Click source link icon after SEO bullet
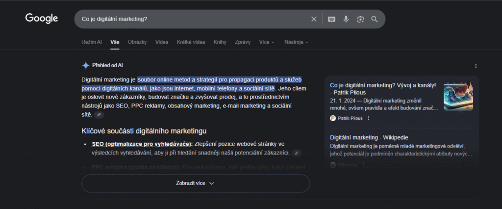 296,153
